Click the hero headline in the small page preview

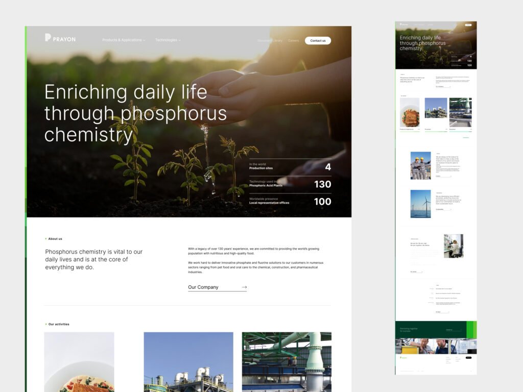[422, 43]
